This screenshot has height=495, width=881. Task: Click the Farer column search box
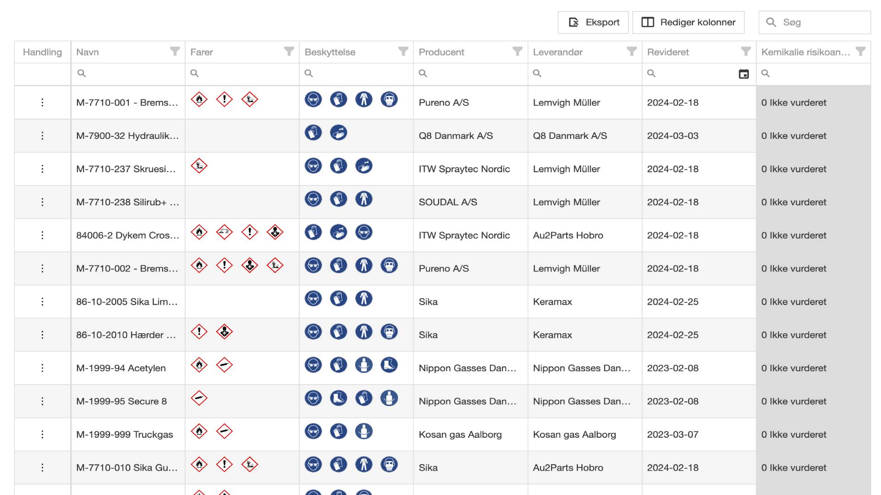pyautogui.click(x=242, y=74)
